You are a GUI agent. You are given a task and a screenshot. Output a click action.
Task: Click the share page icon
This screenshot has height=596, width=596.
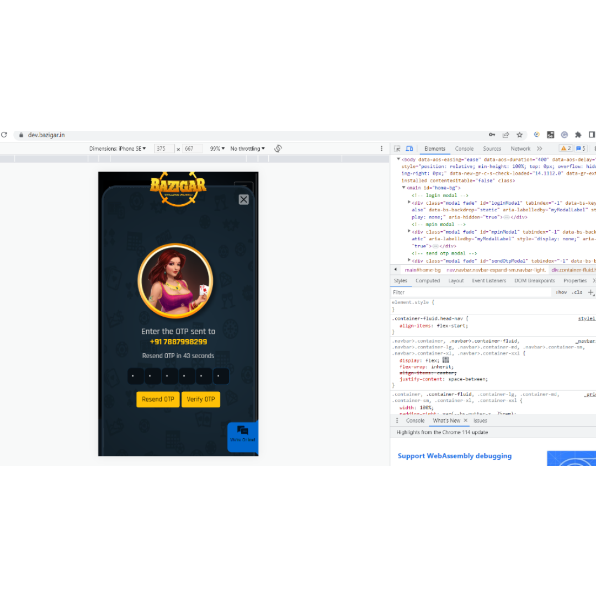pos(506,135)
